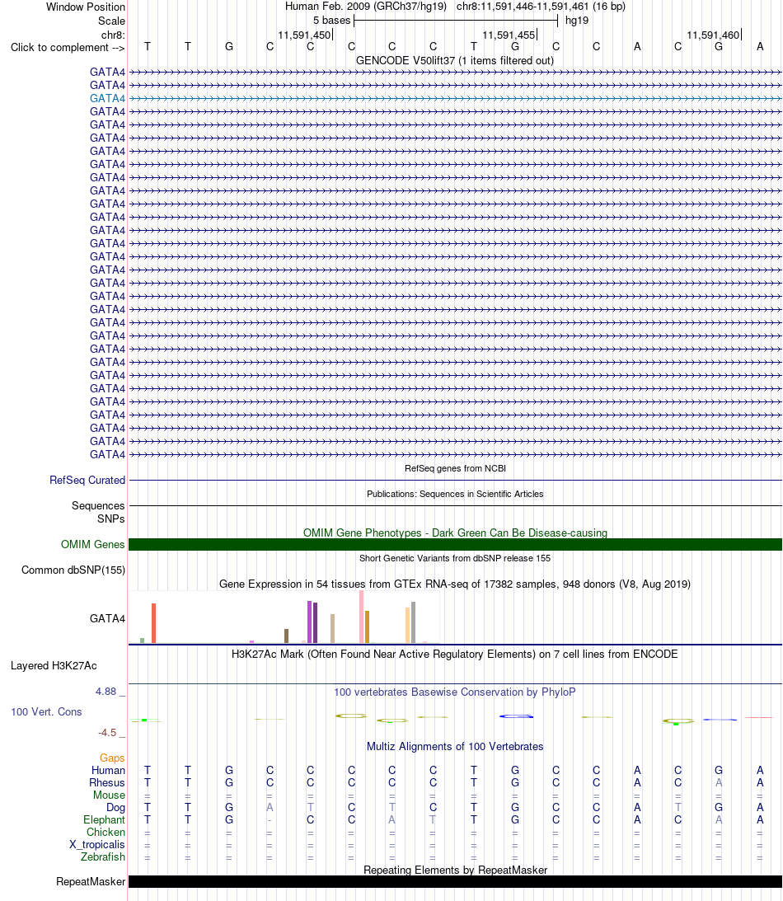783x901 pixels.
Task: Select the X_tropicalis alignment row label
Action: coord(97,844)
